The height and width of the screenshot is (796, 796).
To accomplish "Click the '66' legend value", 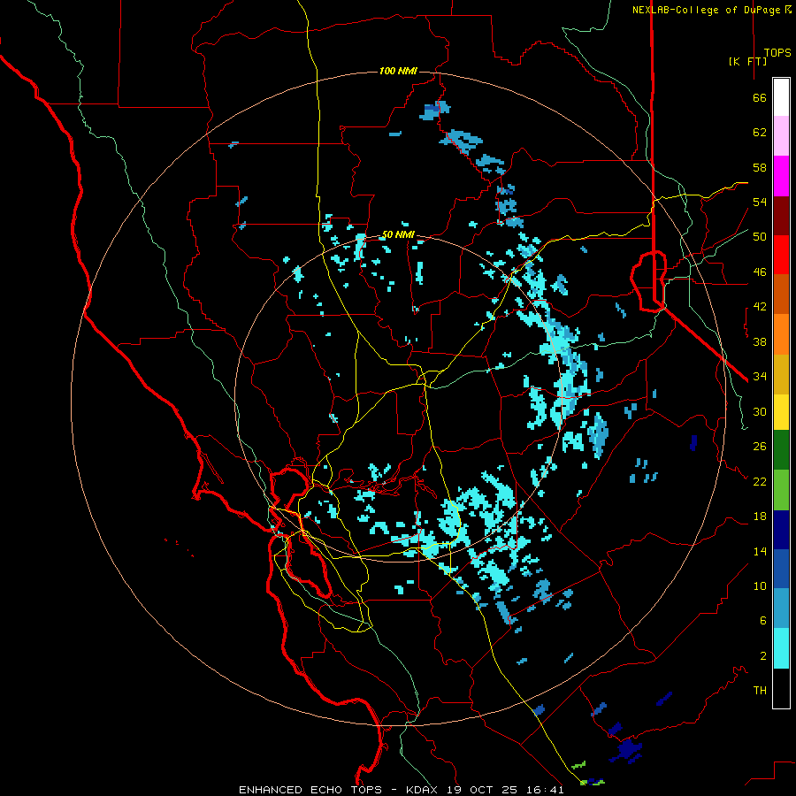I will pos(760,98).
